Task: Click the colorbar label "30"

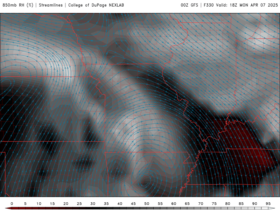Action: click(x=93, y=204)
